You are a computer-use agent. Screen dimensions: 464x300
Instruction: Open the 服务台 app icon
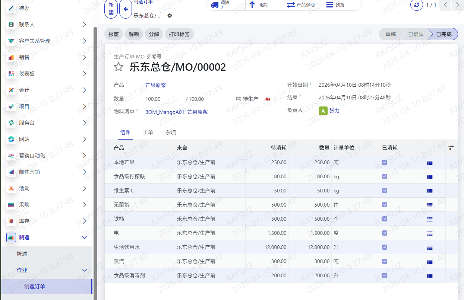pyautogui.click(x=11, y=123)
